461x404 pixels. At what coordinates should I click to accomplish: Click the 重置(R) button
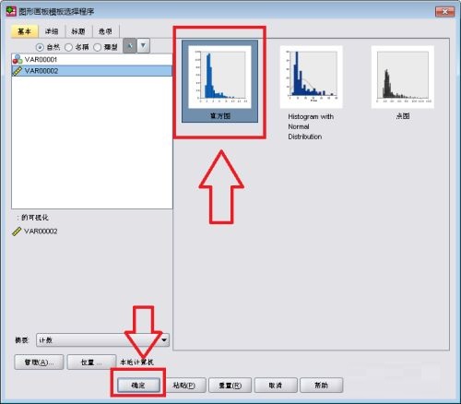(x=230, y=385)
